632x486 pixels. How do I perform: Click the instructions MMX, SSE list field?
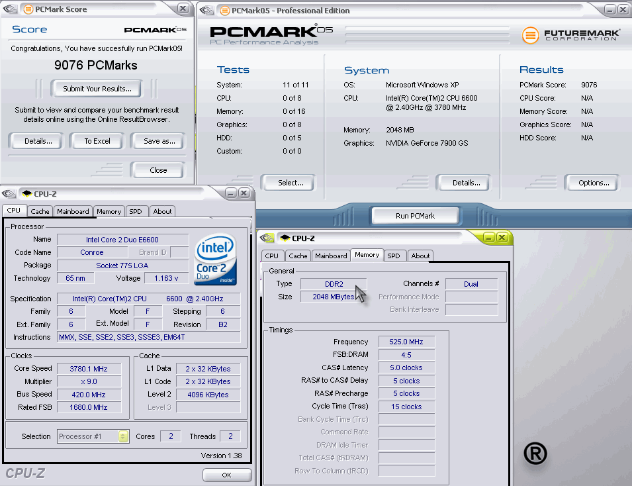click(x=148, y=337)
